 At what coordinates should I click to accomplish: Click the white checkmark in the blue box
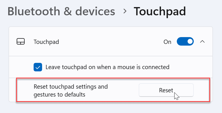(38, 67)
